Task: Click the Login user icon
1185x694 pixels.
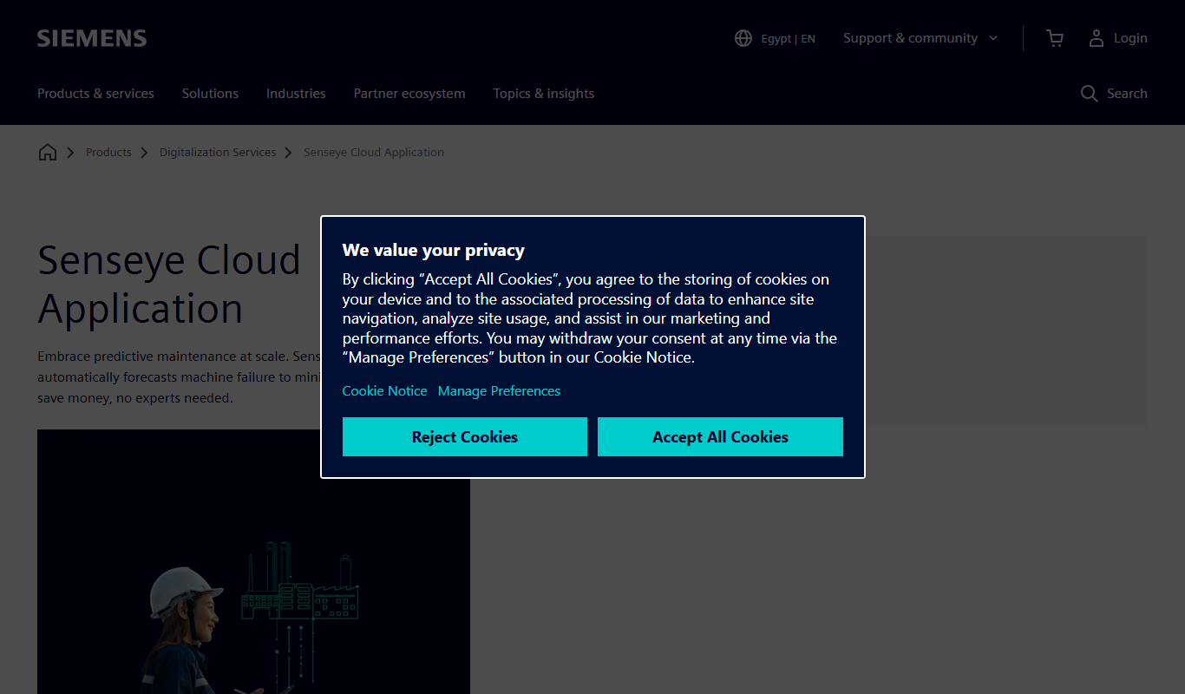Action: (1097, 38)
